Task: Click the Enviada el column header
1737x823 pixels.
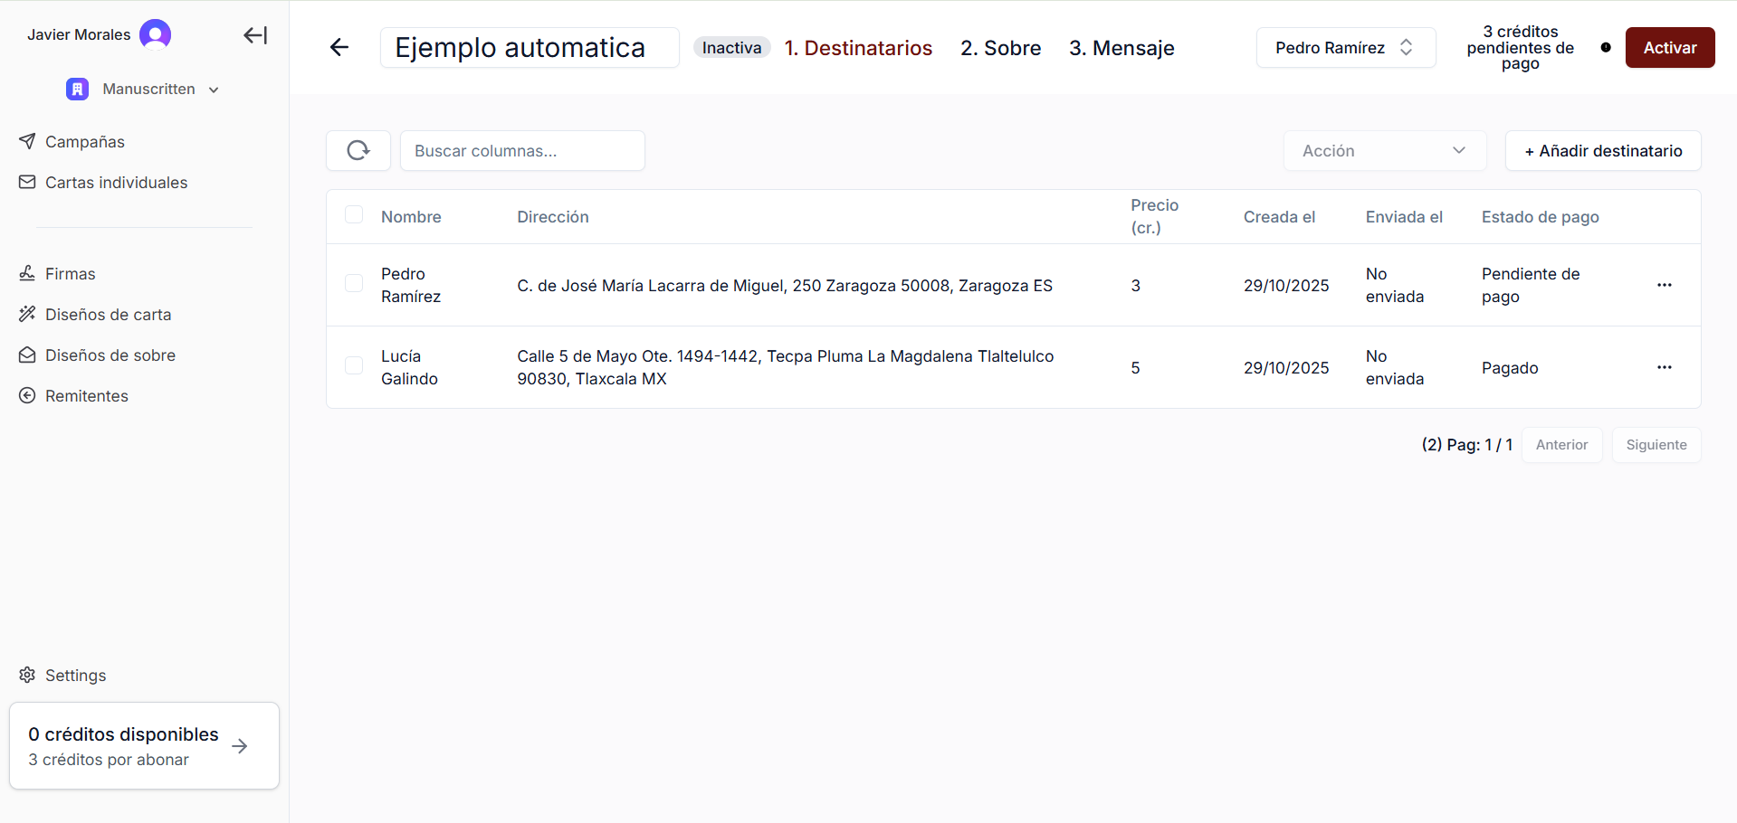Action: click(1404, 216)
